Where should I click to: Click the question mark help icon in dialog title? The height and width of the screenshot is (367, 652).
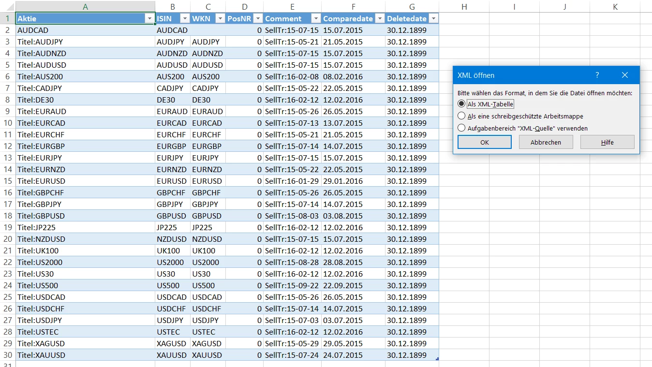pyautogui.click(x=597, y=75)
